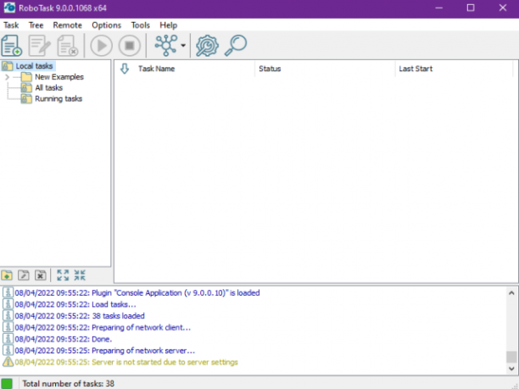Create a new task with toolbar icon

click(x=12, y=45)
